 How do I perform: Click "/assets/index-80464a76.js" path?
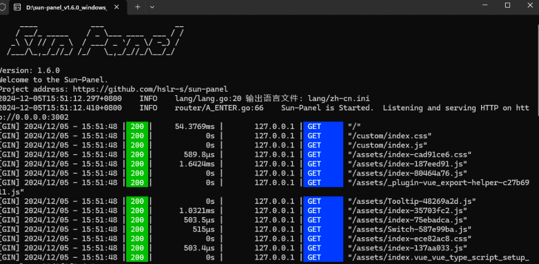pos(407,173)
